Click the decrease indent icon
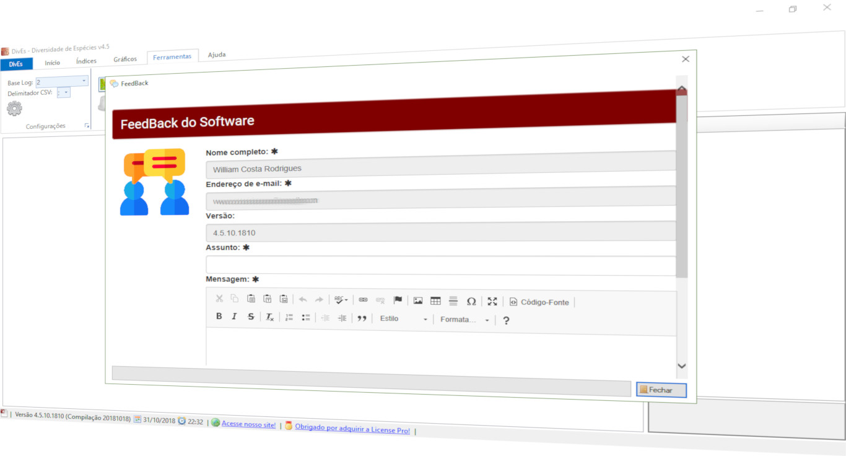This screenshot has width=846, height=456. pyautogui.click(x=325, y=318)
